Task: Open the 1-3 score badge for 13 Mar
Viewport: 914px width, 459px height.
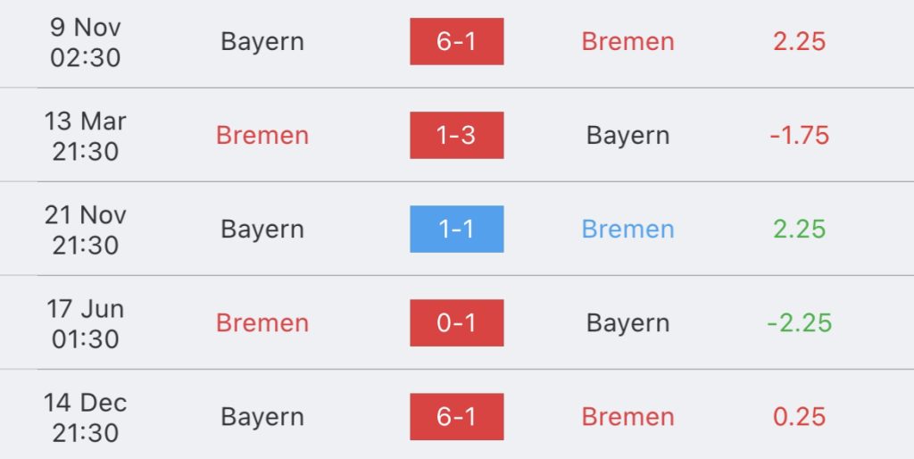Action: 456,136
